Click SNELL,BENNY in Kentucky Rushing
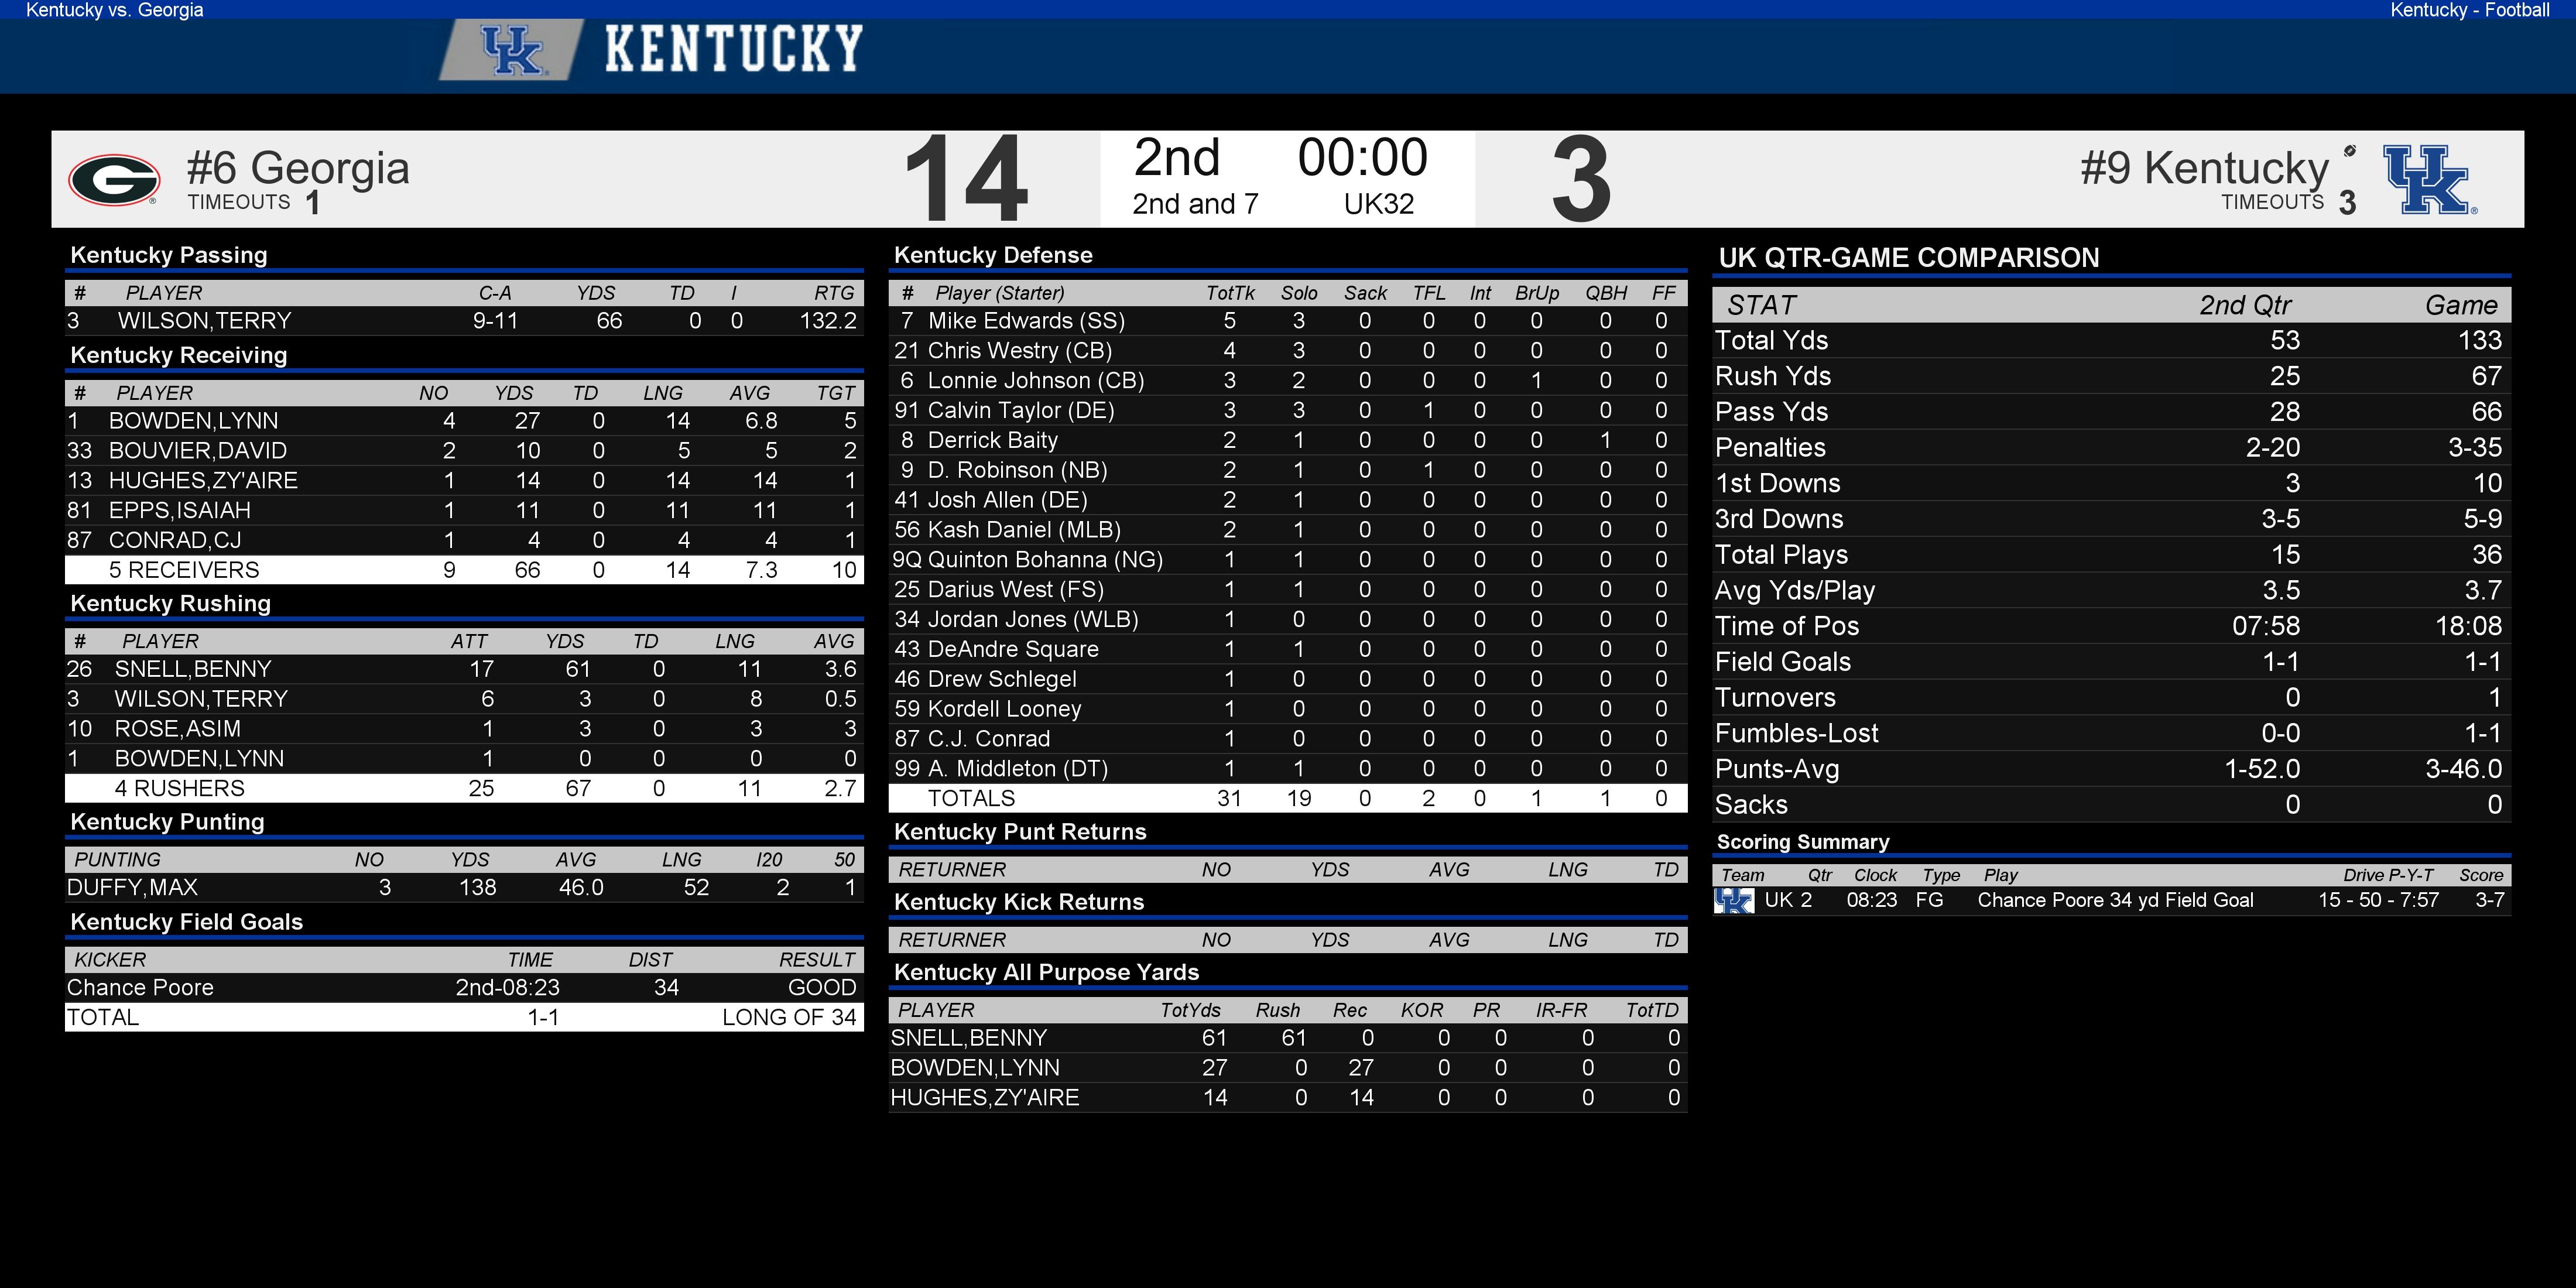The width and height of the screenshot is (2576, 1288). click(x=193, y=669)
